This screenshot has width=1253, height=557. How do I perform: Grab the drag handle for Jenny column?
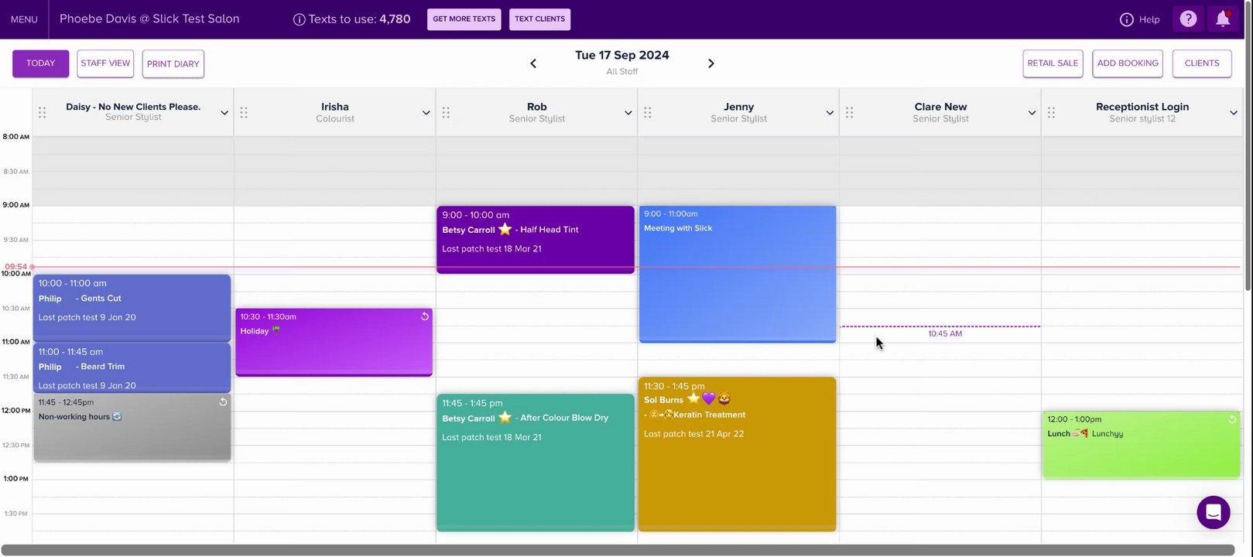pos(648,113)
